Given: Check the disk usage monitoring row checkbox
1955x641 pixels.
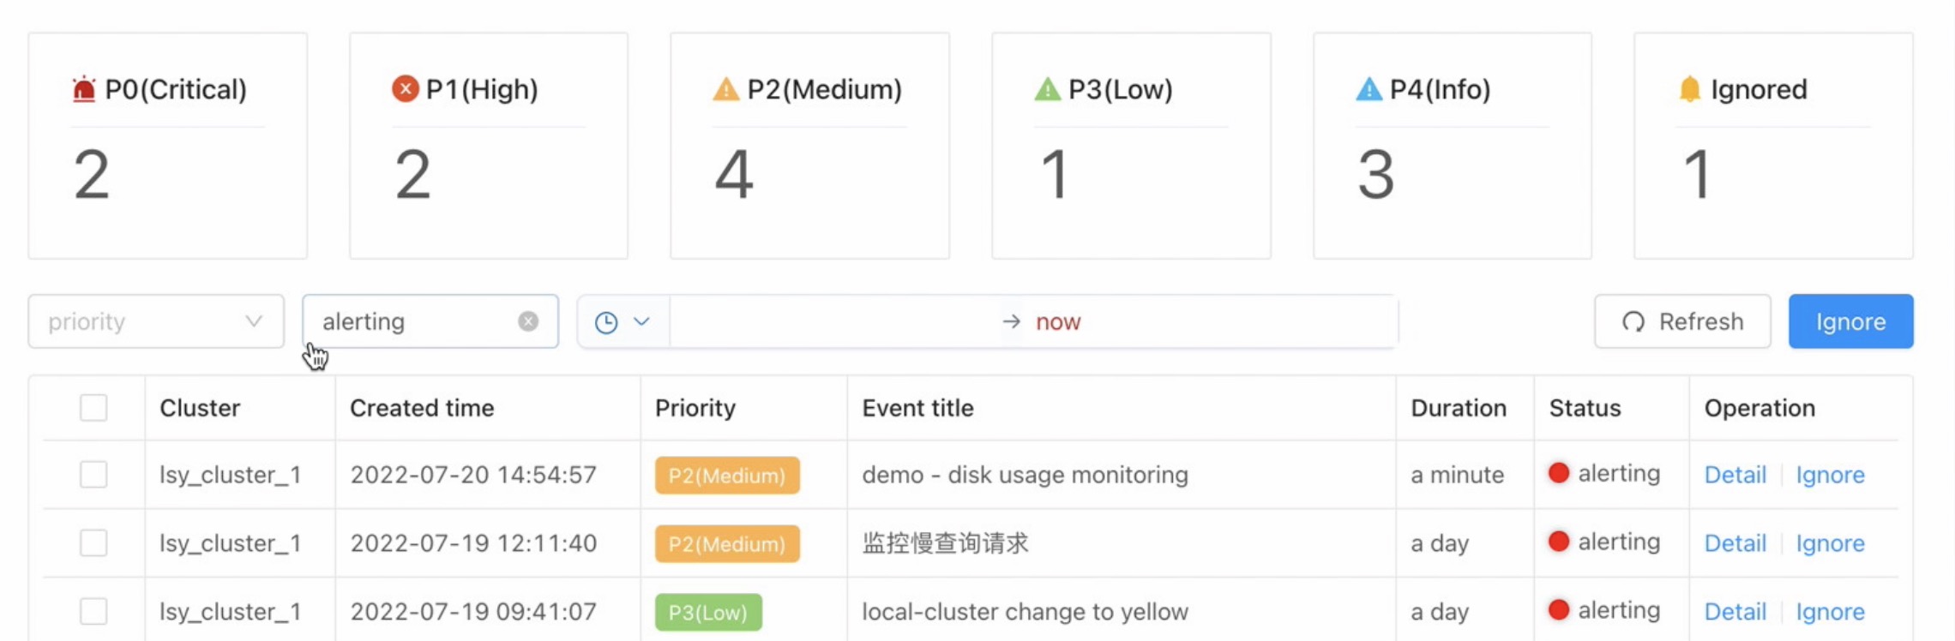Looking at the screenshot, I should pyautogui.click(x=93, y=475).
